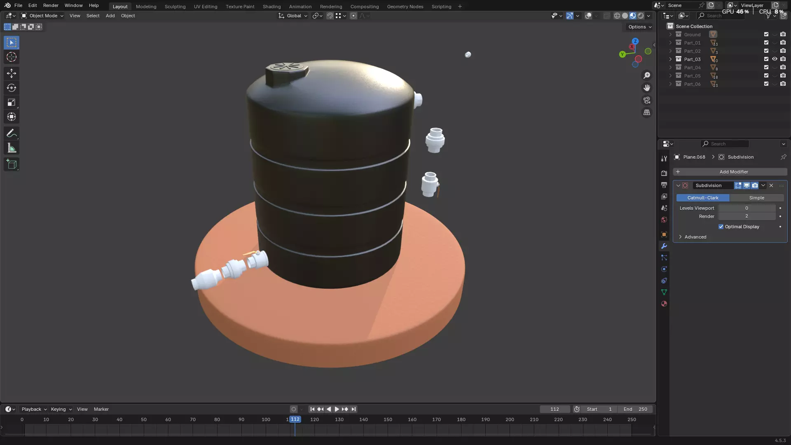Open the Render properties tab

point(664,173)
